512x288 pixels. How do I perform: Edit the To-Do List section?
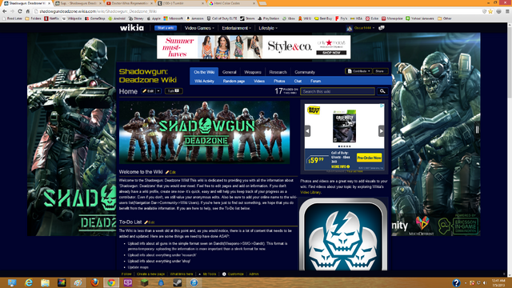[150, 222]
